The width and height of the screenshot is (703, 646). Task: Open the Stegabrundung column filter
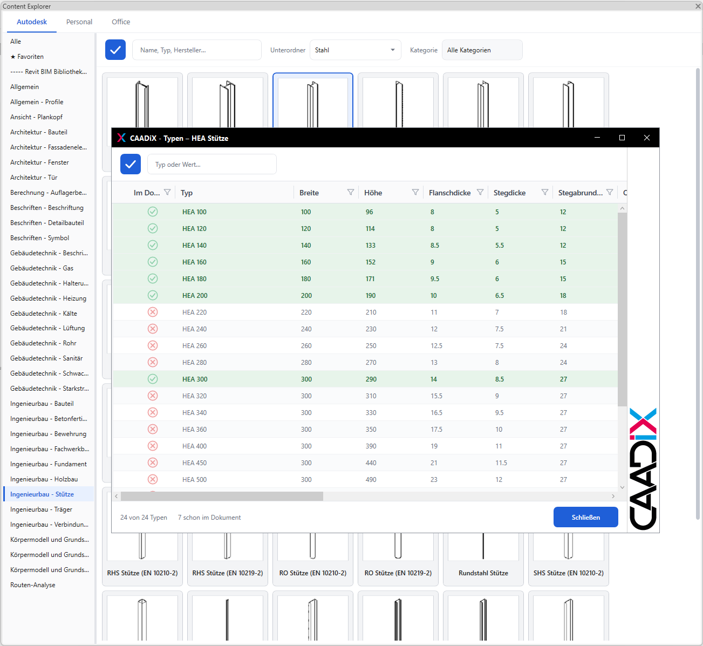tap(610, 193)
